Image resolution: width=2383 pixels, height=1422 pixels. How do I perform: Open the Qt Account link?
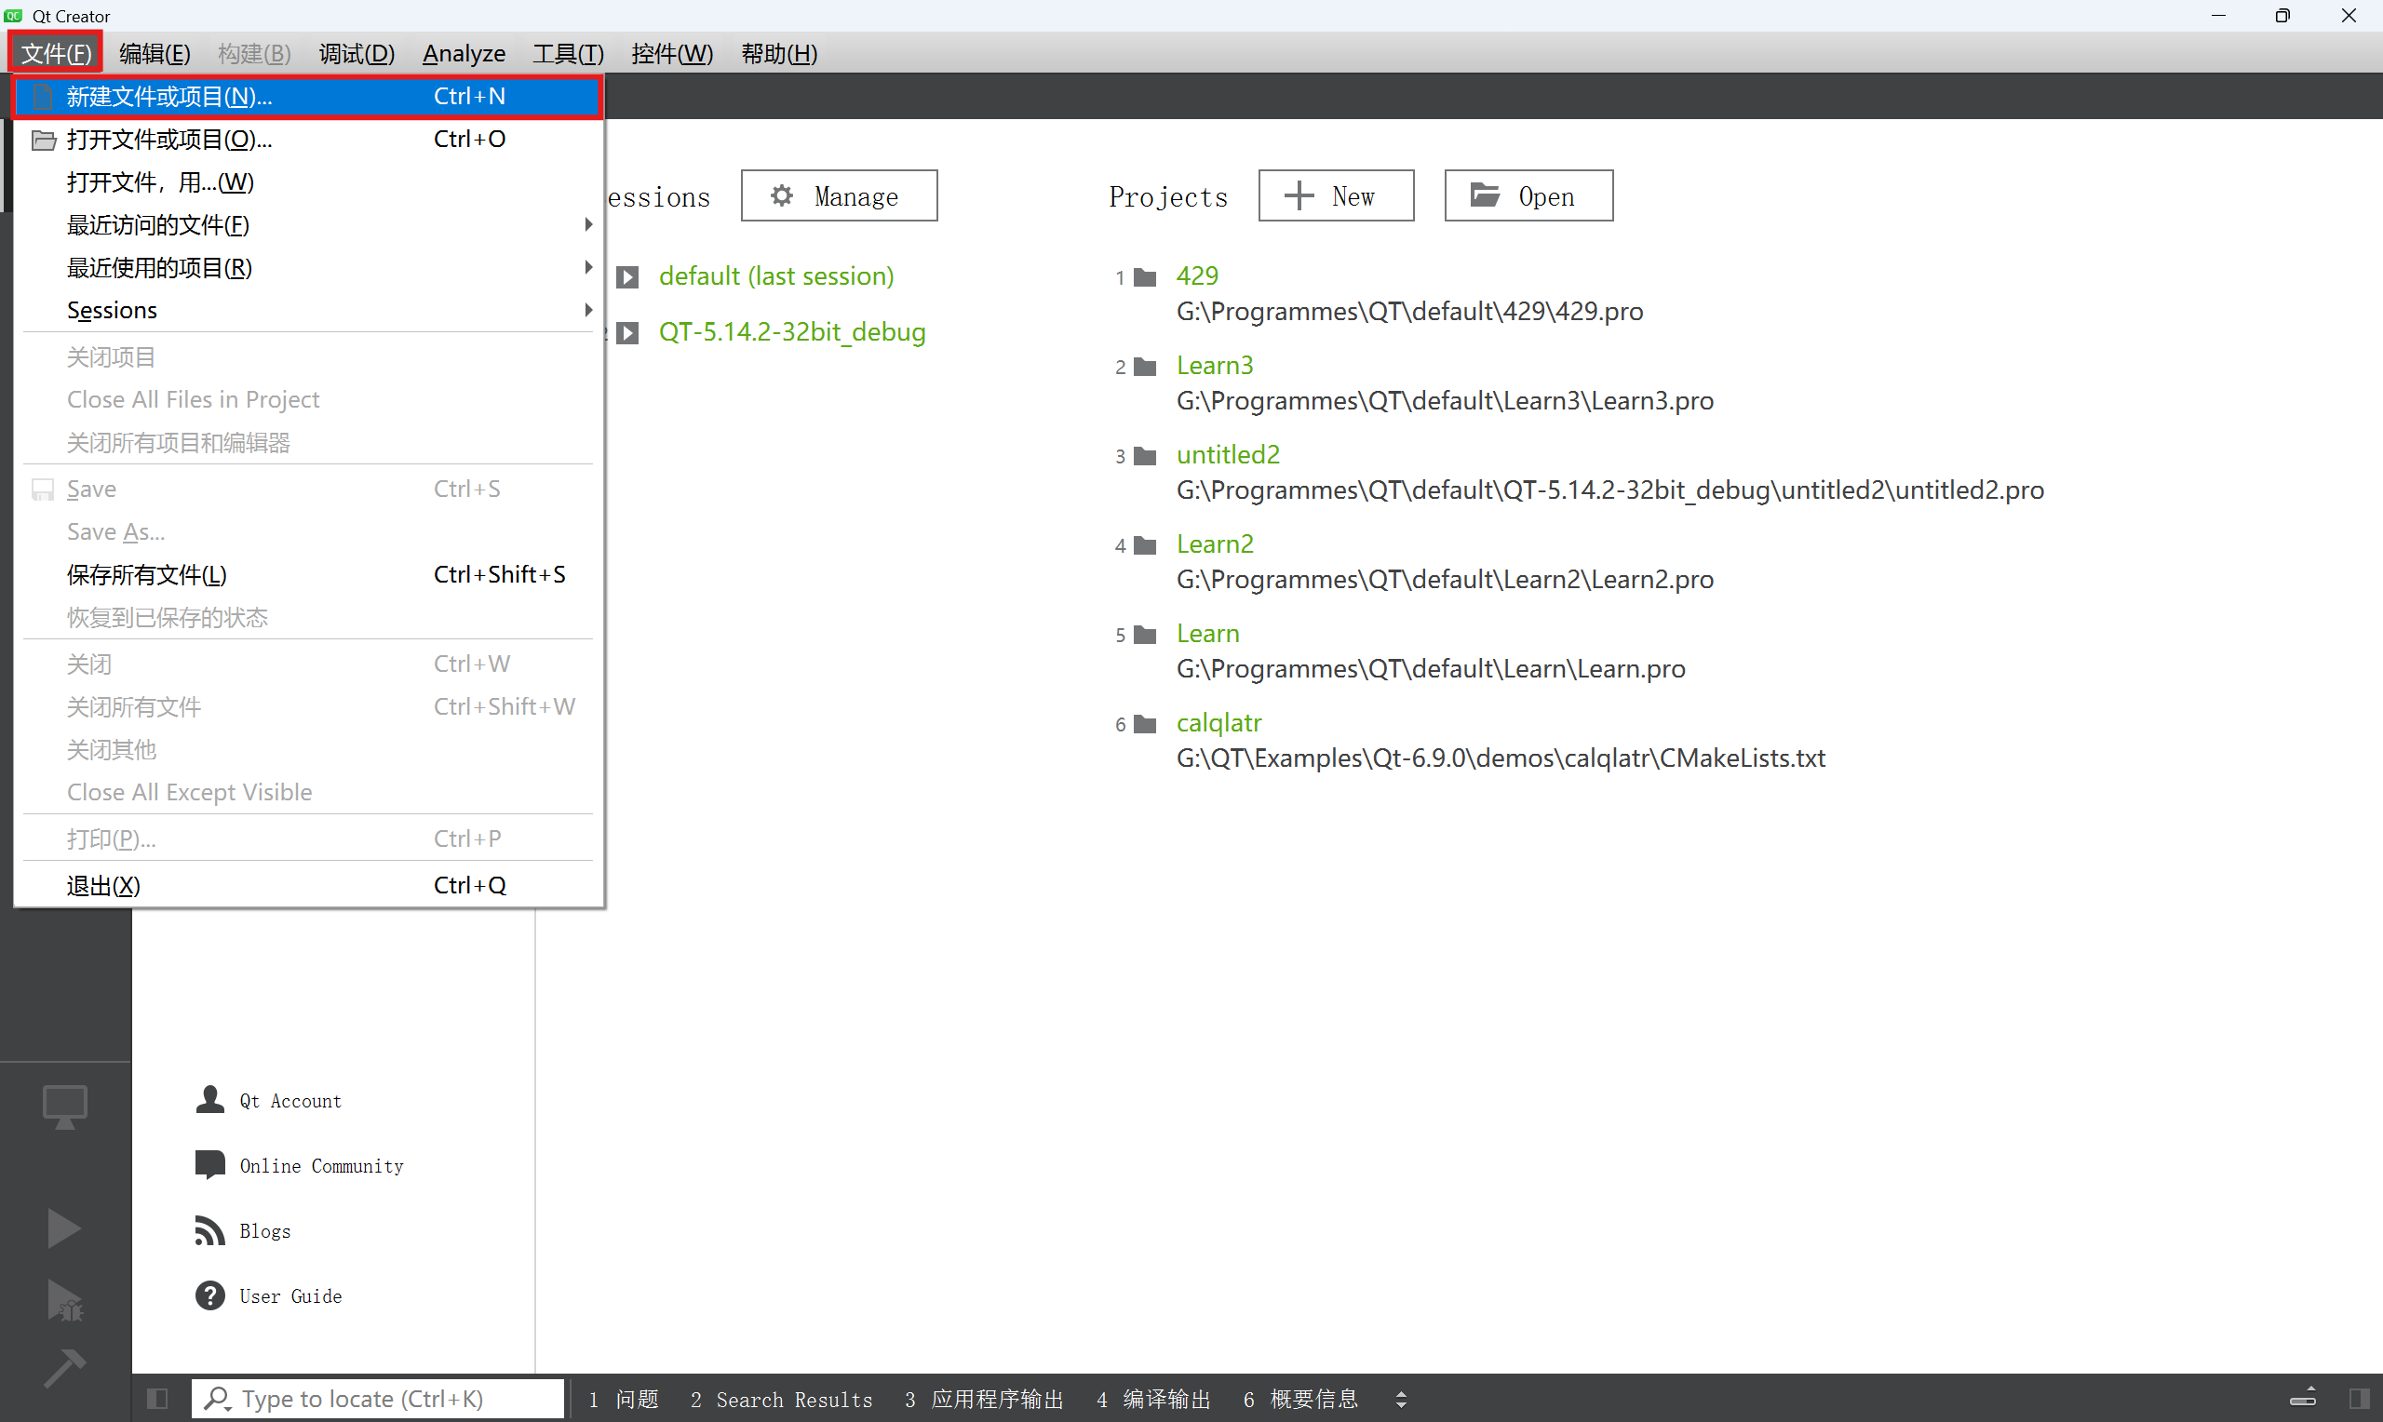point(290,1101)
